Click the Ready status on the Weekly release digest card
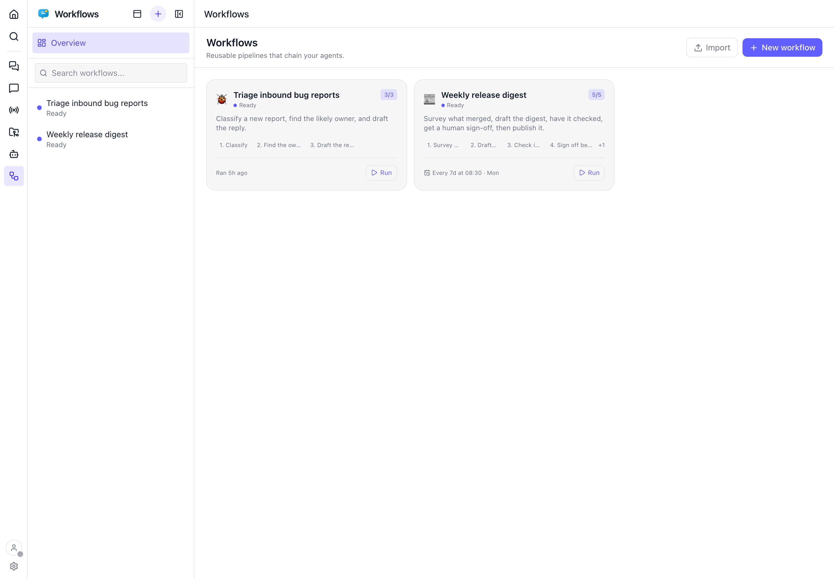Viewport: 834px width, 579px height. click(x=453, y=105)
